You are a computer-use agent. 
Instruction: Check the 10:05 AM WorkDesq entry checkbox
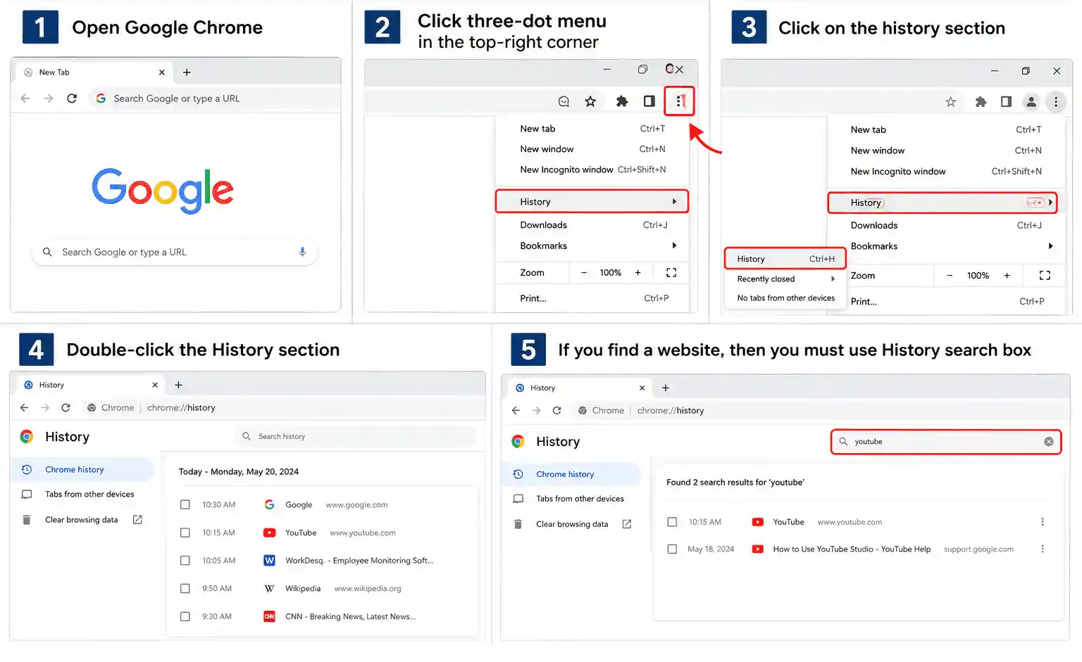[x=185, y=561]
